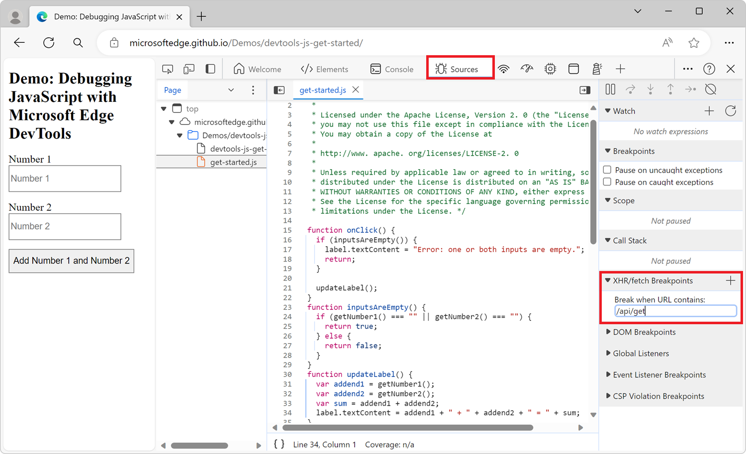Open the DevTools customize menu (three dots)
Image resolution: width=746 pixels, height=454 pixels.
[688, 69]
